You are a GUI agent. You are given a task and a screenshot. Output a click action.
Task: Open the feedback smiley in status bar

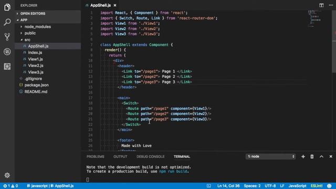point(329,186)
